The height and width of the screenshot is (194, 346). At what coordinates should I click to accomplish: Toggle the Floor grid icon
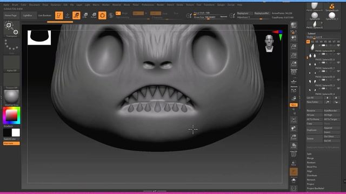coord(294,81)
